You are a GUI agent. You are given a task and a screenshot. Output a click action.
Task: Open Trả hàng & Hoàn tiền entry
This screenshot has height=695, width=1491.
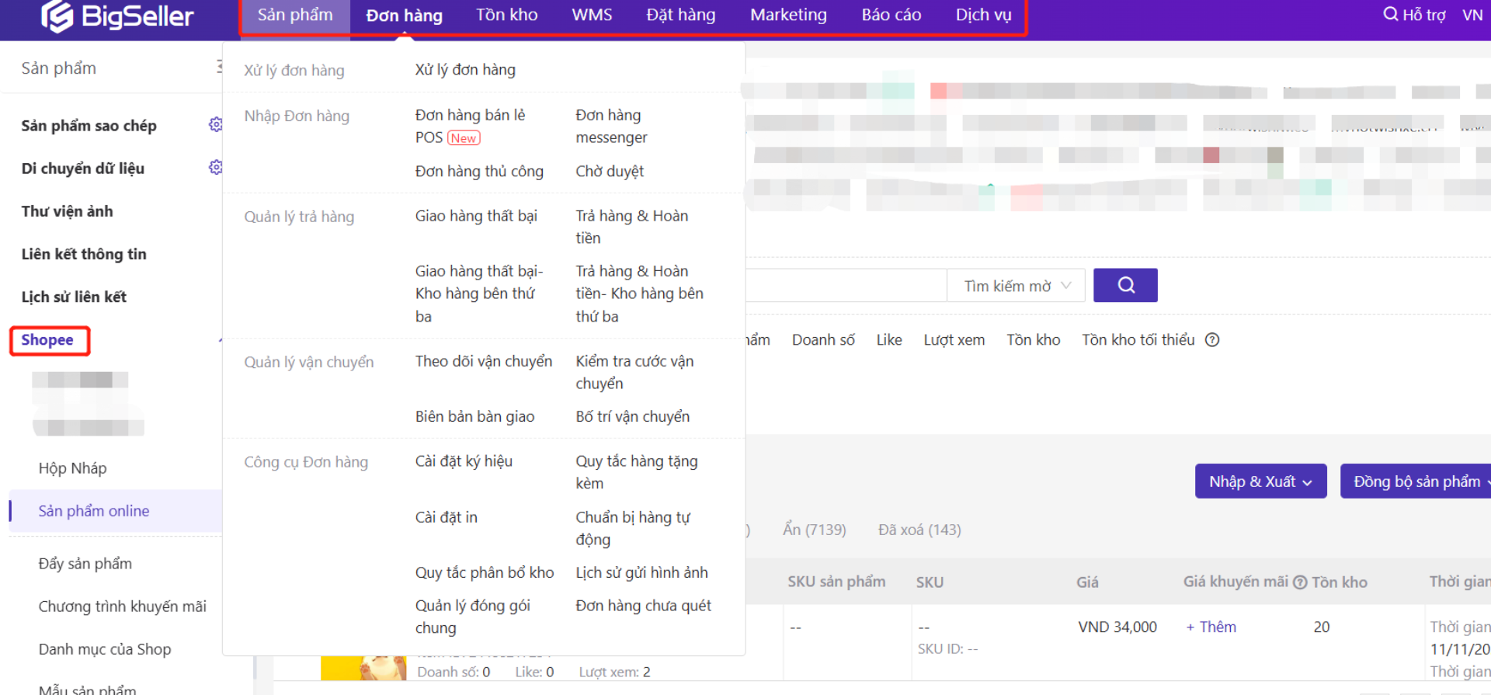tap(632, 227)
